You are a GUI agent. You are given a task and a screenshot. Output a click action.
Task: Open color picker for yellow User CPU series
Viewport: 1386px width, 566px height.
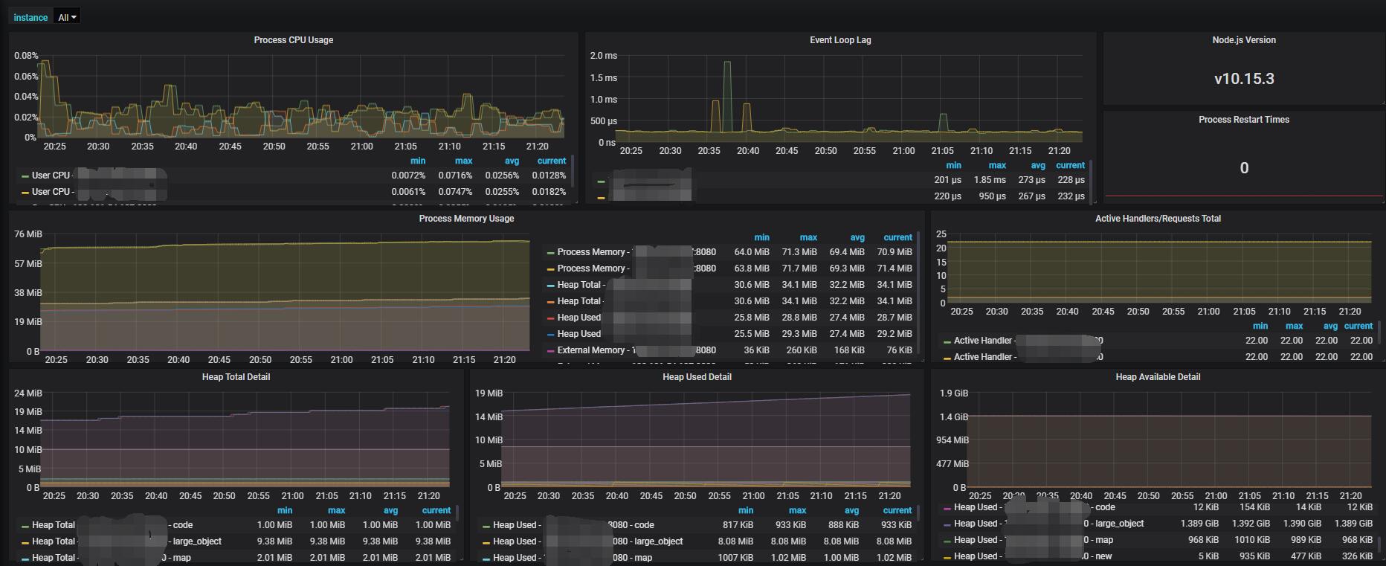(x=25, y=193)
